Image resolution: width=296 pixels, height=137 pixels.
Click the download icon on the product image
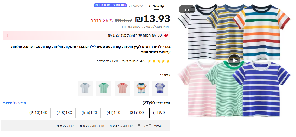[x=187, y=9]
